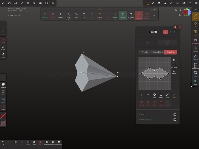Screen dimensions: 199x149
Task: Select the Measure tool in the right sidebar
Action: pyautogui.click(x=195, y=57)
